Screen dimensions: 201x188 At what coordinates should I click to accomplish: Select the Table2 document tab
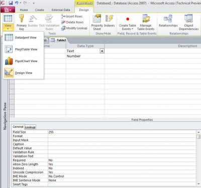pos(58,40)
